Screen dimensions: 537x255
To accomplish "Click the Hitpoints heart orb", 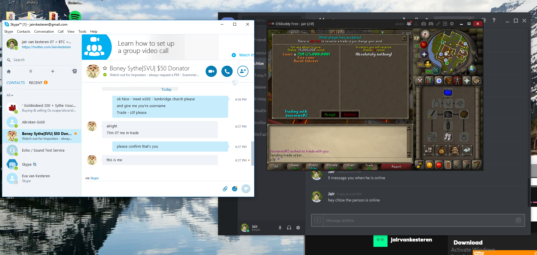I will [x=424, y=45].
